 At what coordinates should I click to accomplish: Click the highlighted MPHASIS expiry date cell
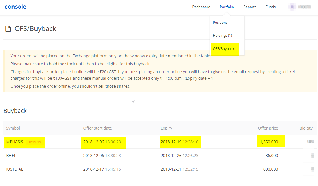click(x=180, y=142)
